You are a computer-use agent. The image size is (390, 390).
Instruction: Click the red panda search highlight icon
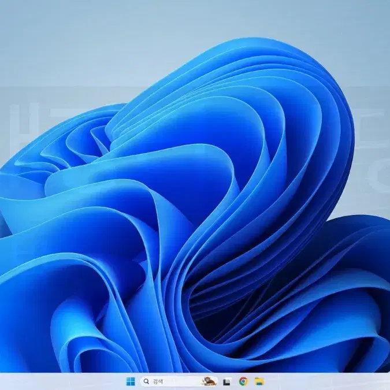[209, 381]
